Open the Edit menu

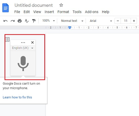[x=27, y=12]
